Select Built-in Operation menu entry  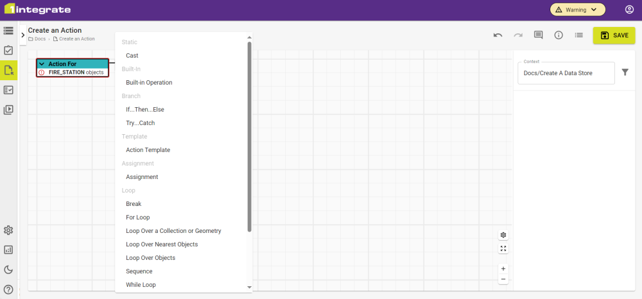point(149,83)
